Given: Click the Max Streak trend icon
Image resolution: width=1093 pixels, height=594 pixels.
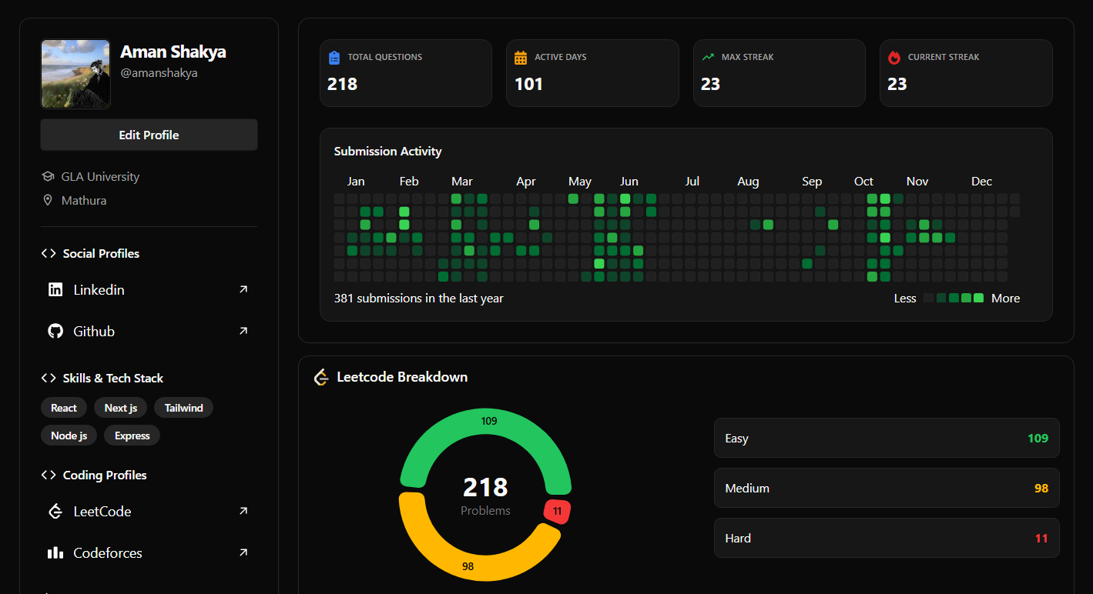Looking at the screenshot, I should [708, 58].
